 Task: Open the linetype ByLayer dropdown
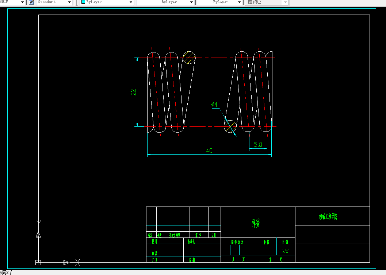click(x=165, y=2)
